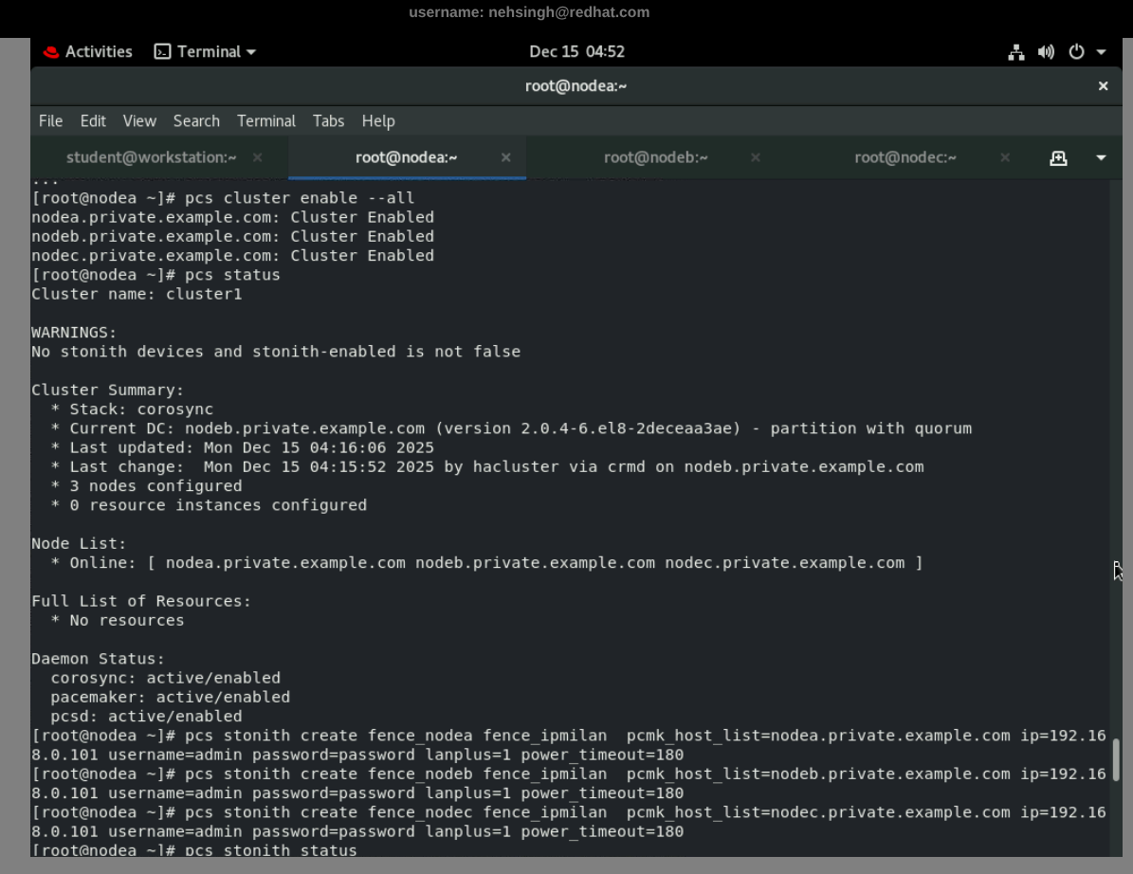Click the new tab icon
This screenshot has width=1133, height=874.
(1058, 158)
